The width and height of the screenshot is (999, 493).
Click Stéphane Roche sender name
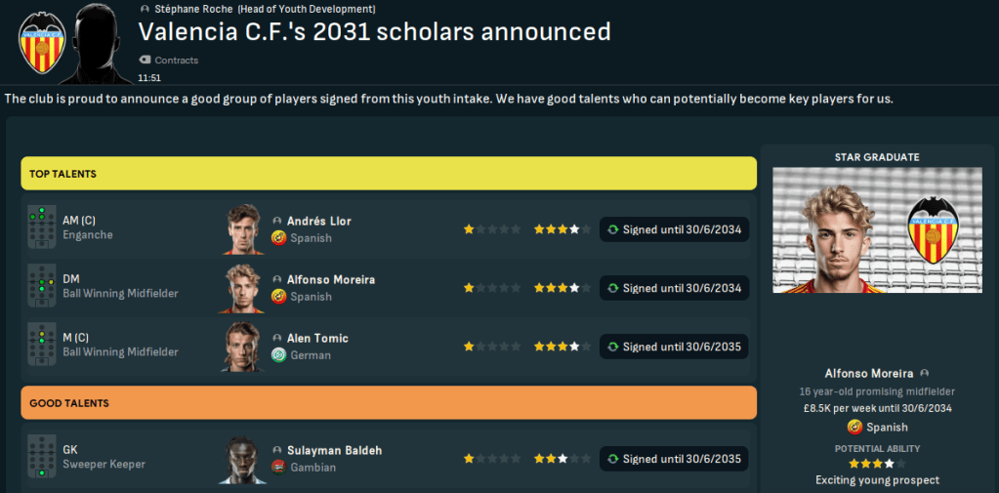193,9
